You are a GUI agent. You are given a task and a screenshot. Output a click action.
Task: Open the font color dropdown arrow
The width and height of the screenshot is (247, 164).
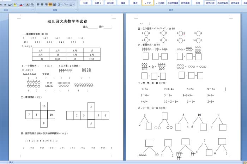pyautogui.click(x=24, y=5)
